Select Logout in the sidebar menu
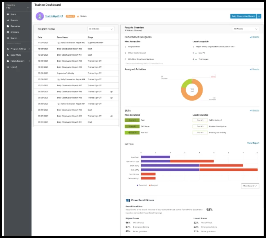Screen dimensions: 266x238 click(x=14, y=67)
